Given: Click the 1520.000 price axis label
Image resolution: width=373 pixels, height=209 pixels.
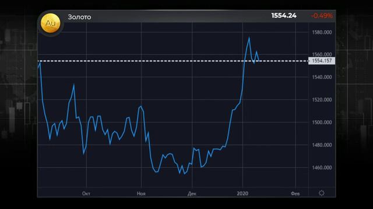Looking at the screenshot, I should click(322, 100).
